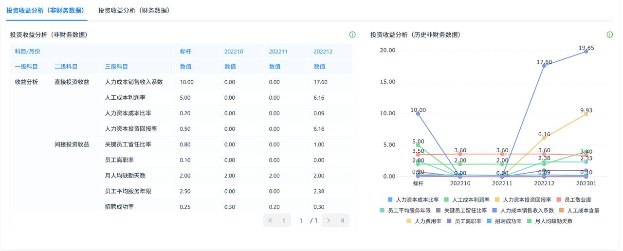
Task: Jump to last page of table
Action: (x=343, y=220)
